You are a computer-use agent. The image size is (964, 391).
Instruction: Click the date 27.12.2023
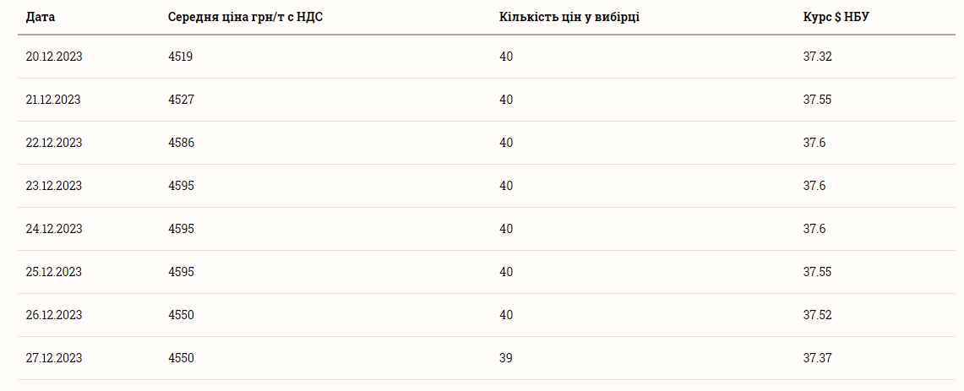pos(54,358)
